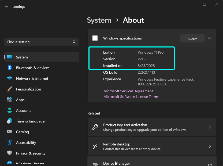The width and height of the screenshot is (223, 166).
Task: Minimize the Settings window
Action: 192,4
